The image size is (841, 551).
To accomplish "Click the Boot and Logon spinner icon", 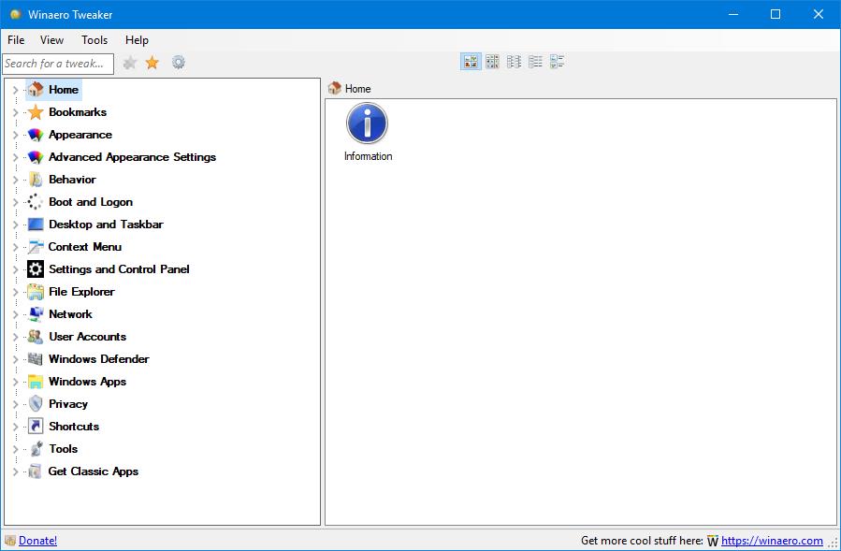I will 36,202.
